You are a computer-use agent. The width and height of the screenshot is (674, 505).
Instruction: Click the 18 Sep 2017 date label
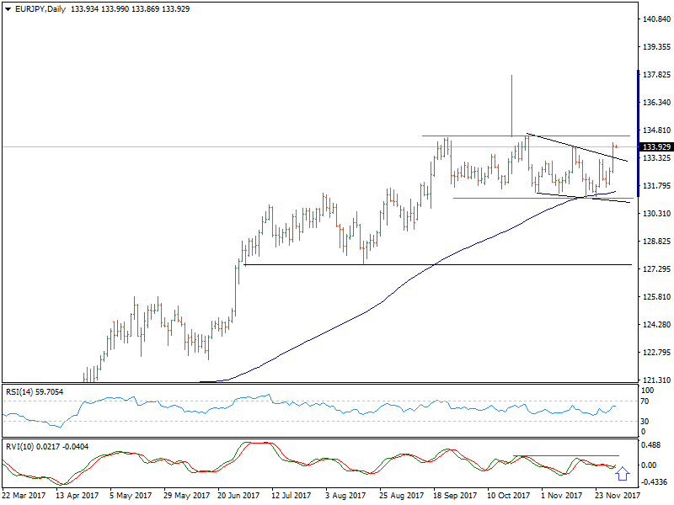(x=456, y=496)
